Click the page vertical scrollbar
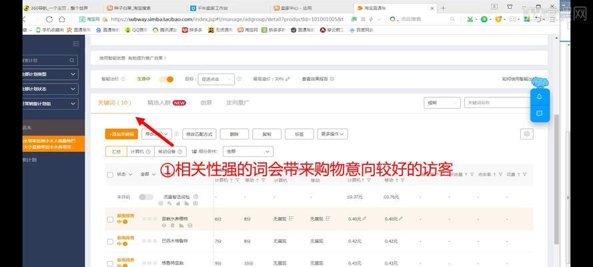 tap(556, 180)
